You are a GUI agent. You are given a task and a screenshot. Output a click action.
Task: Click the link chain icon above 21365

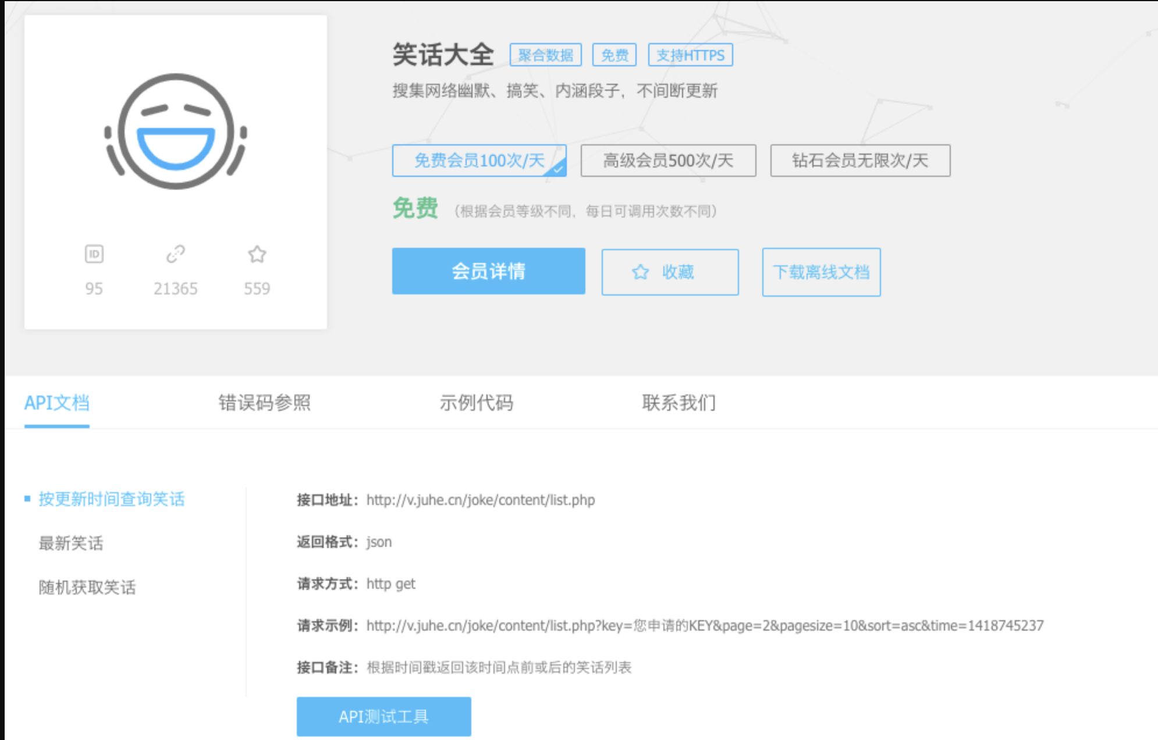coord(175,254)
